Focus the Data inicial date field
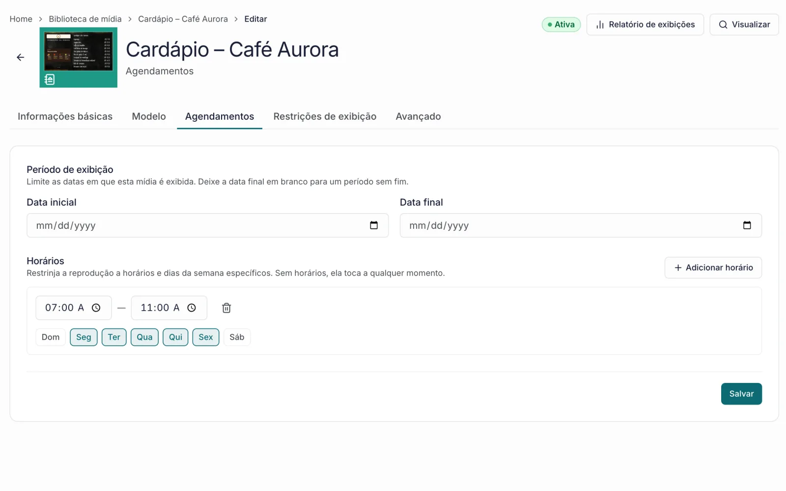 [x=208, y=225]
